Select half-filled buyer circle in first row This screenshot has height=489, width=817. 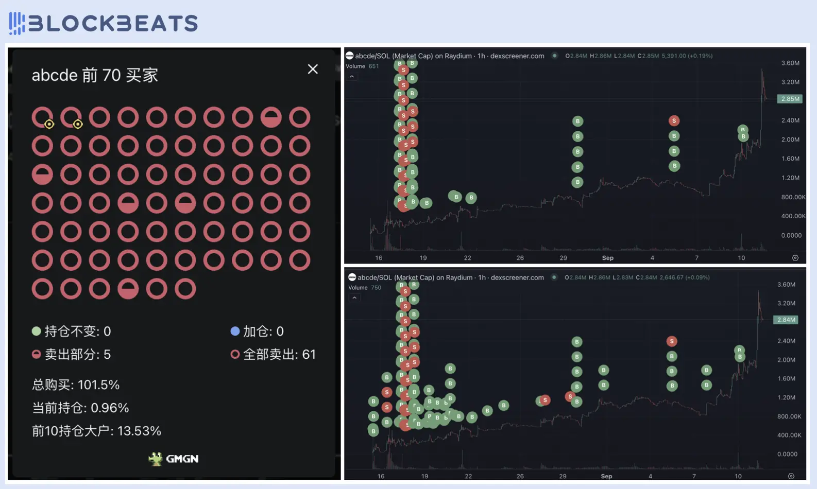click(x=271, y=117)
